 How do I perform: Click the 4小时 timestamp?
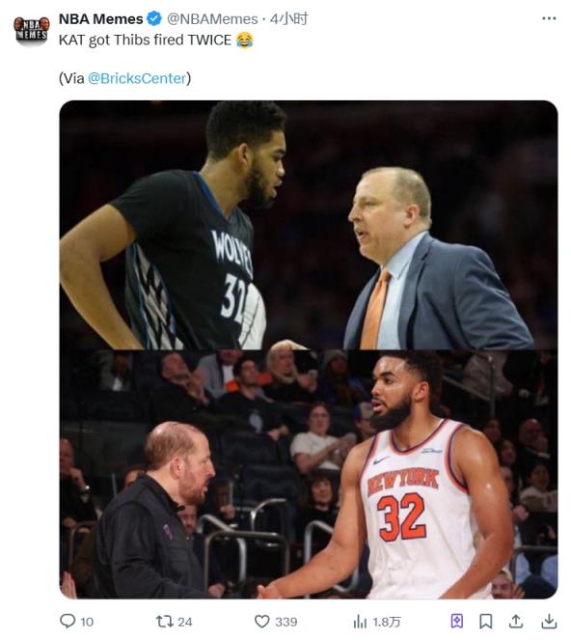pyautogui.click(x=288, y=19)
